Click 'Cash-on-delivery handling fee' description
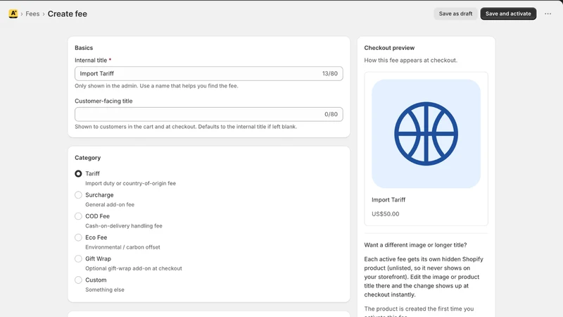563x317 pixels. (x=124, y=225)
